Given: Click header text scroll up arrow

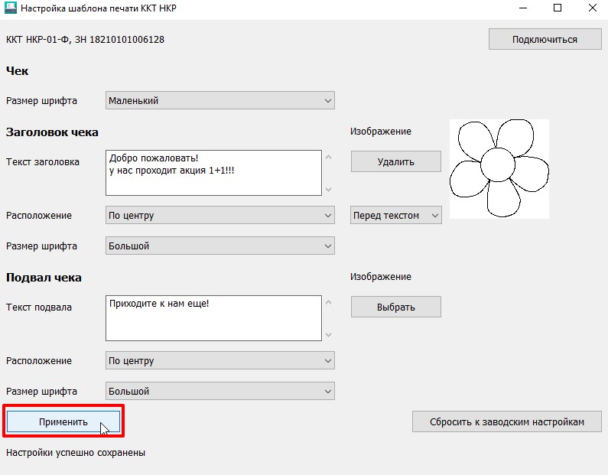Looking at the screenshot, I should (x=328, y=157).
